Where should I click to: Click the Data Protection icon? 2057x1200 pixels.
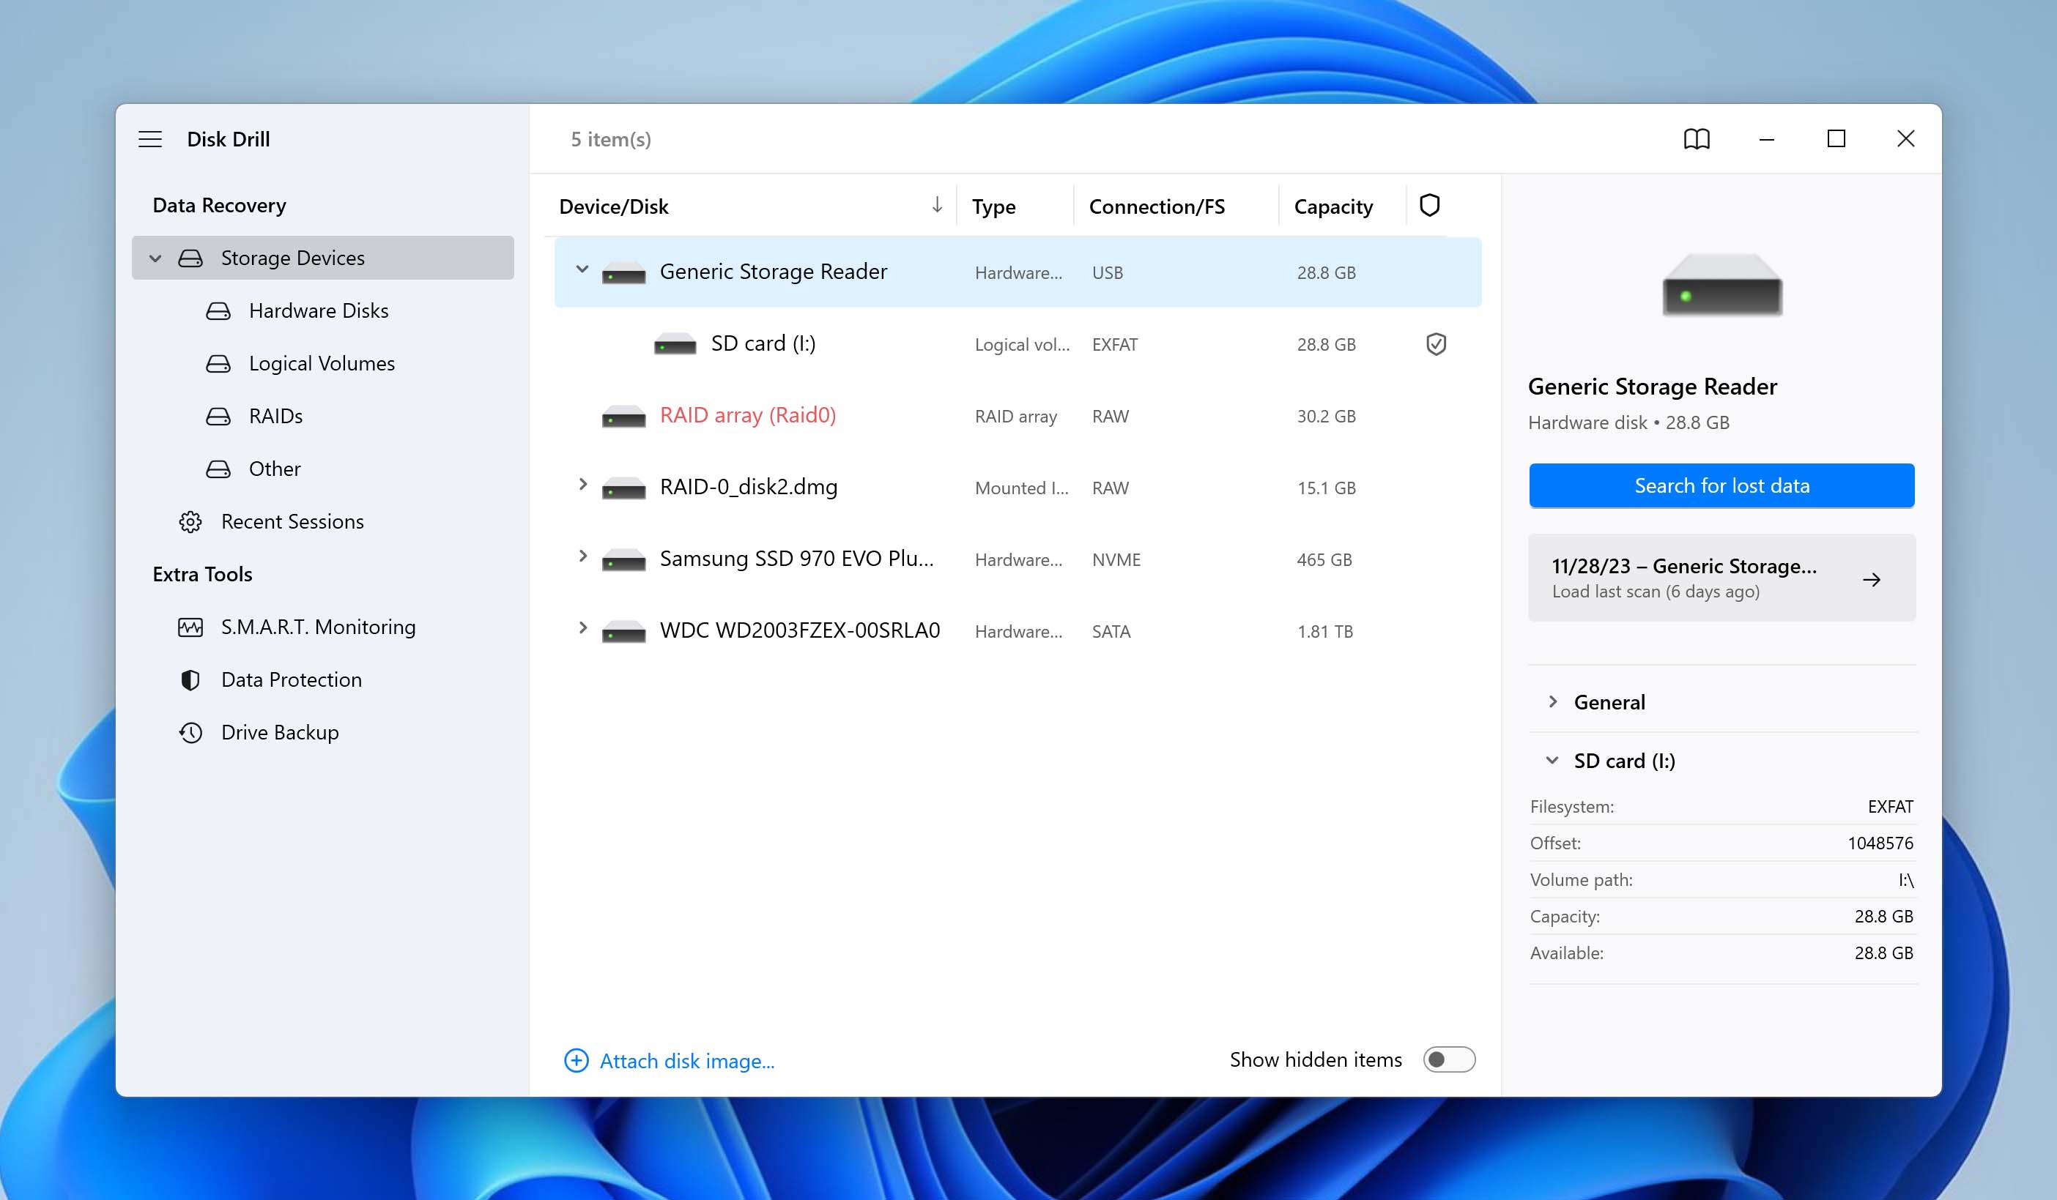(x=190, y=679)
